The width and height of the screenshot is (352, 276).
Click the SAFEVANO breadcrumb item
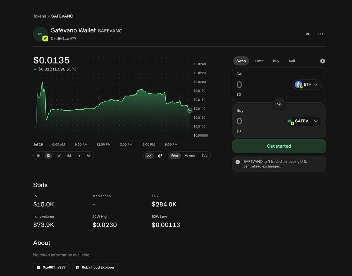coord(62,16)
